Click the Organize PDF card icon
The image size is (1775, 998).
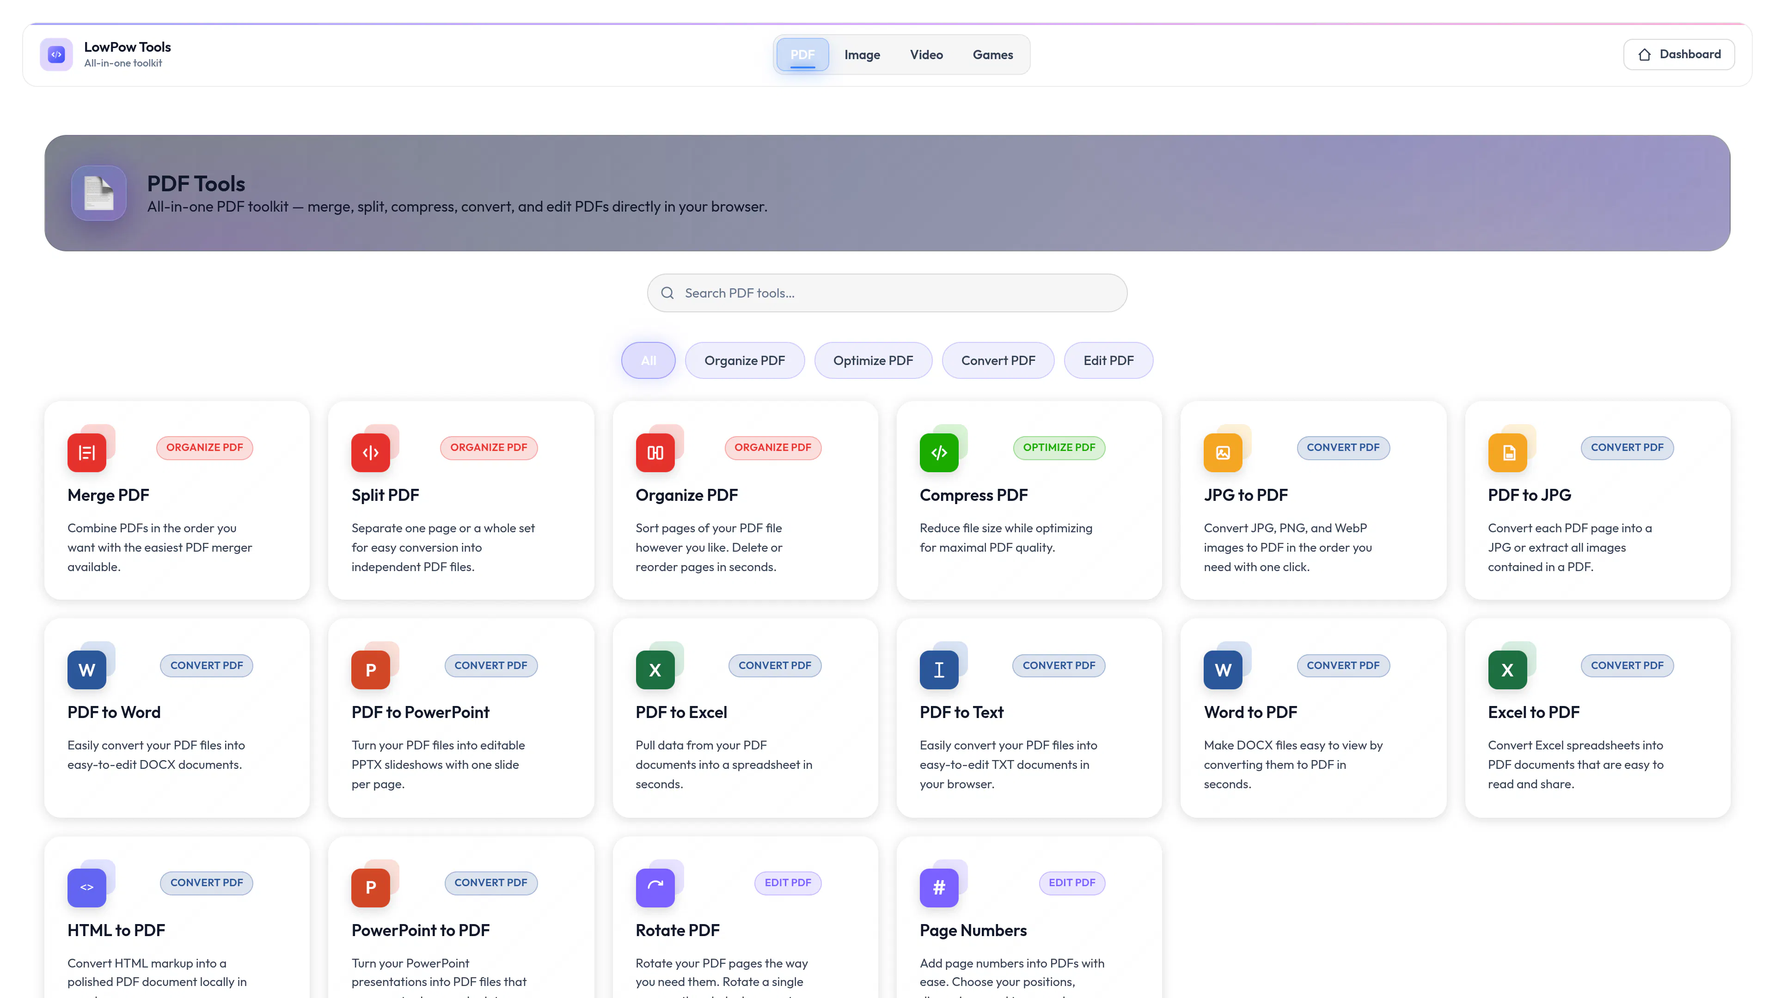click(655, 452)
